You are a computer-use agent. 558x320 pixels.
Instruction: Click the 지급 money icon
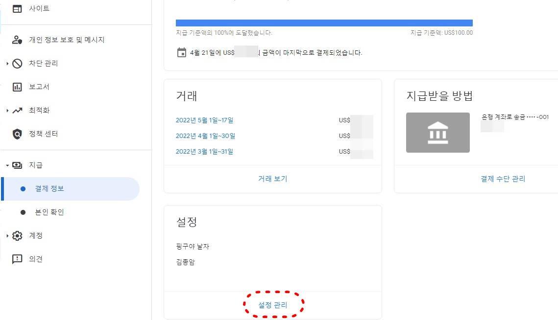pos(17,165)
